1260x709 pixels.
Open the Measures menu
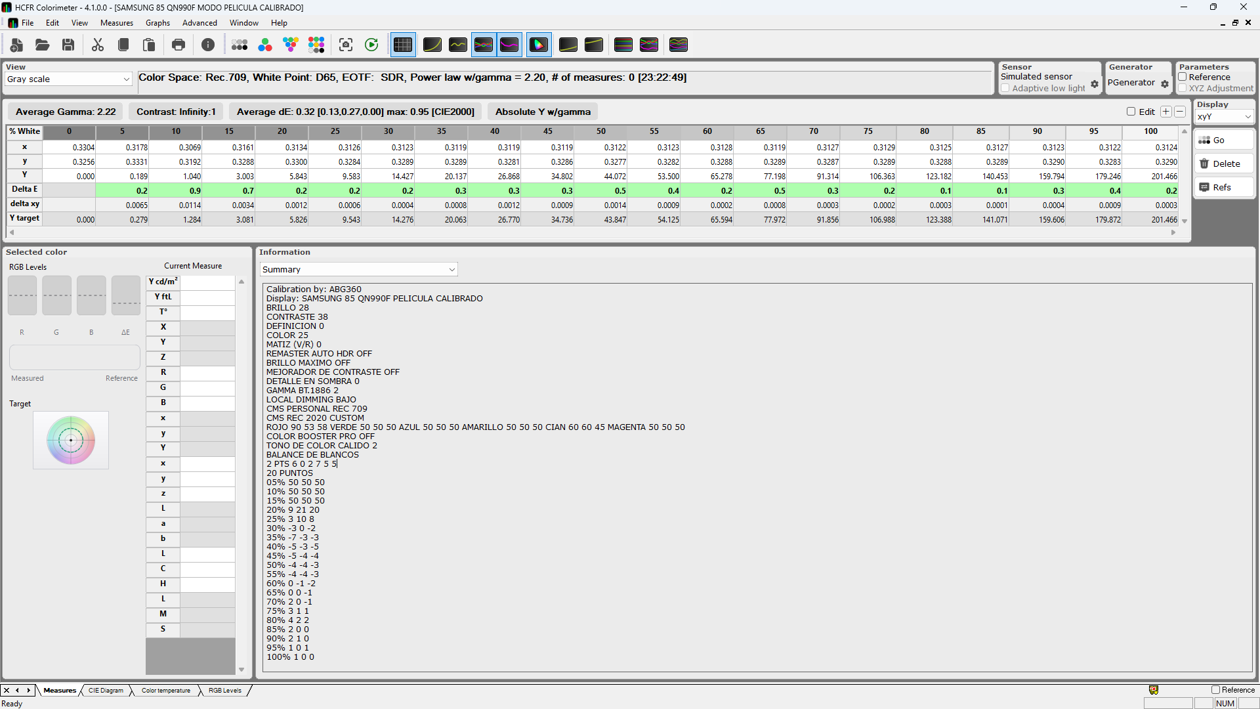click(x=116, y=23)
